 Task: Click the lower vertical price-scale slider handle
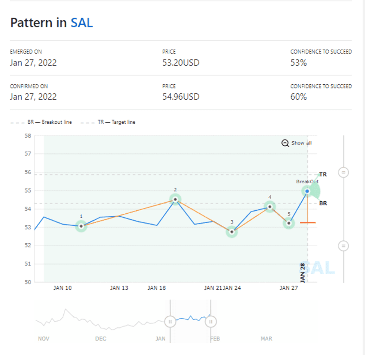(x=343, y=246)
